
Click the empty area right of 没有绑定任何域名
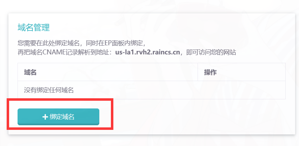click(x=179, y=90)
